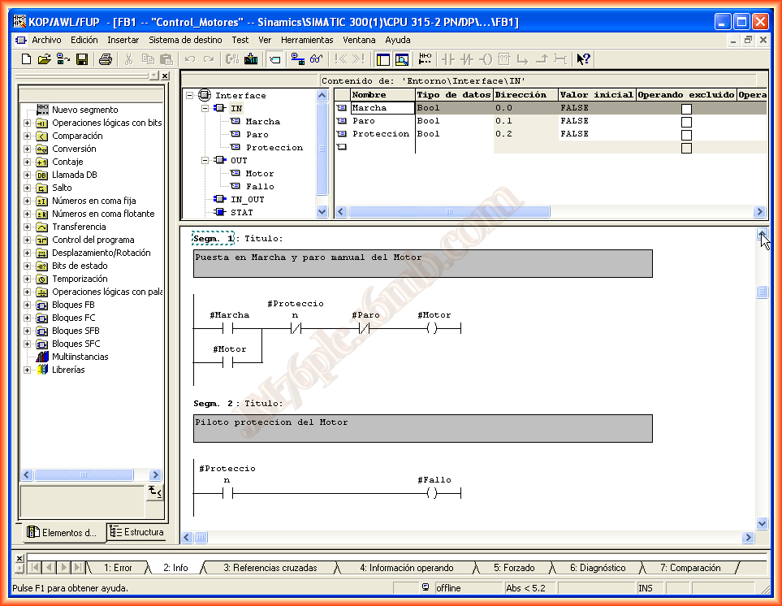The width and height of the screenshot is (782, 606).
Task: Expand the Temporización folder in the catalog
Action: coord(28,279)
